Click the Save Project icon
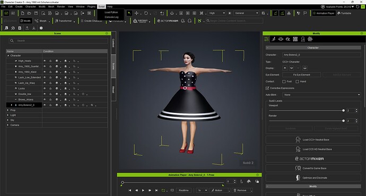Screen dimensions: 366x196 pyautogui.click(x=36, y=13)
